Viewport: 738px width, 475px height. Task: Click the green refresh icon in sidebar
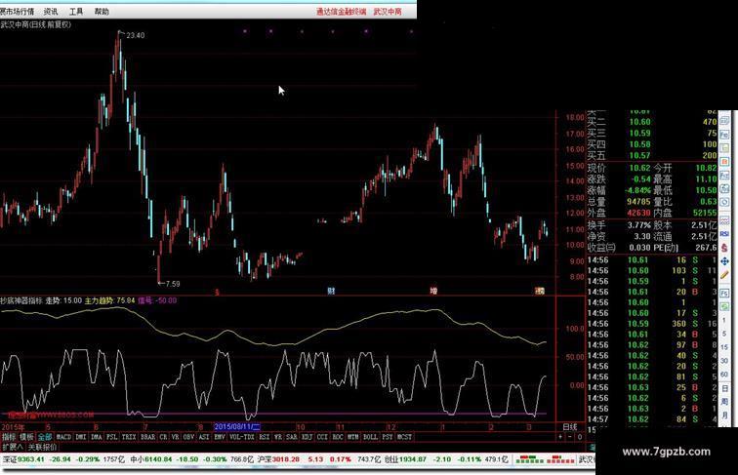[x=724, y=306]
